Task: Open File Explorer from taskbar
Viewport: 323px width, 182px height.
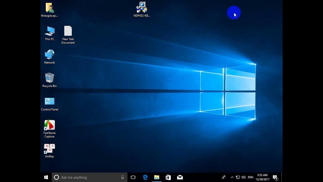Action: (x=157, y=177)
